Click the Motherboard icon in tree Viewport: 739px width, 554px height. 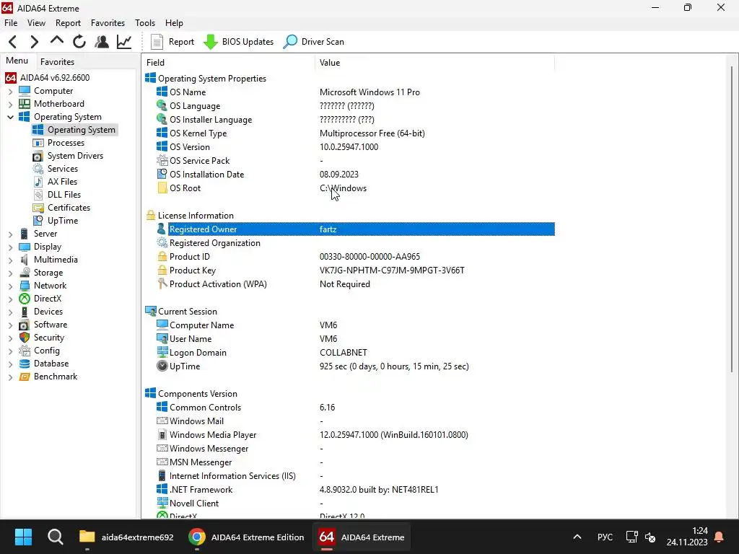pyautogui.click(x=25, y=104)
